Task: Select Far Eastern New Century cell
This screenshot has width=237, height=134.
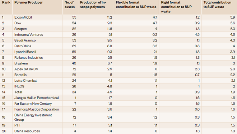Action: point(33,104)
